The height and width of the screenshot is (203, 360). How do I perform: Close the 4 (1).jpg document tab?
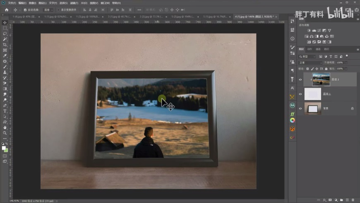pos(276,17)
